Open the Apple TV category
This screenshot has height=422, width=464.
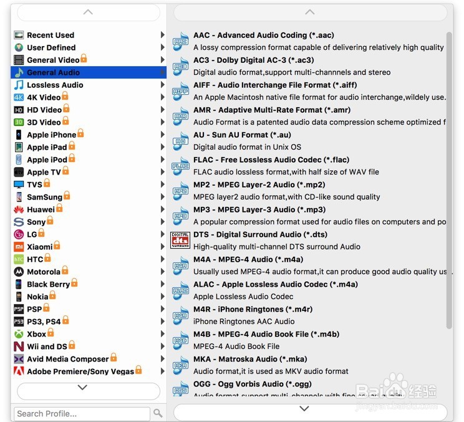coord(89,172)
